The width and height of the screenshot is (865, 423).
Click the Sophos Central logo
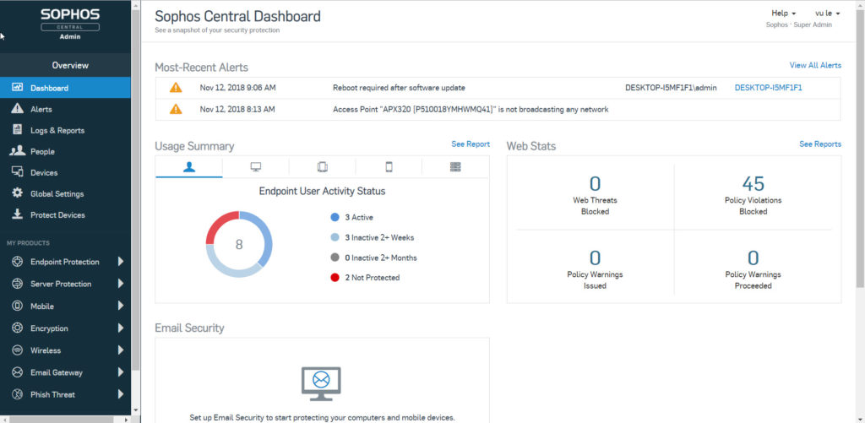pos(70,21)
